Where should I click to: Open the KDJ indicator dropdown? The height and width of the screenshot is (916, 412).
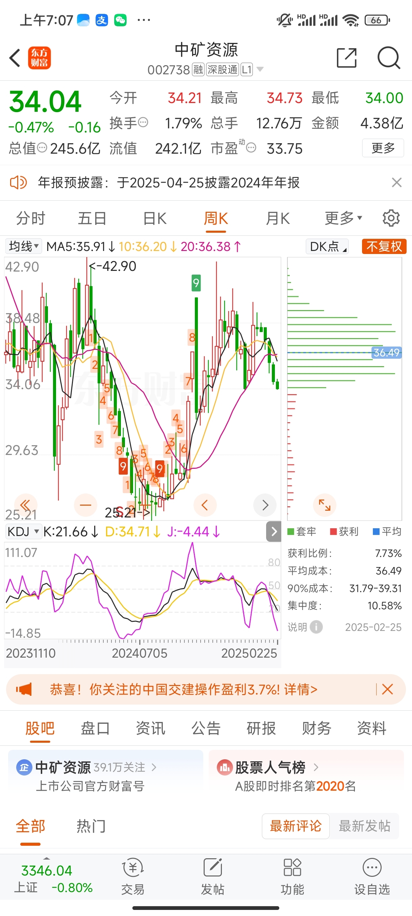(x=23, y=532)
